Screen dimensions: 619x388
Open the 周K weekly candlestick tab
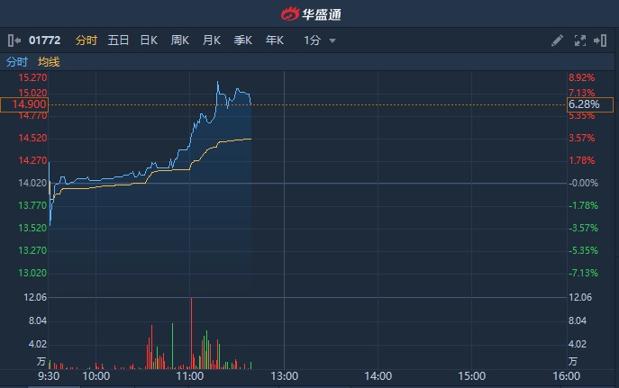(180, 41)
